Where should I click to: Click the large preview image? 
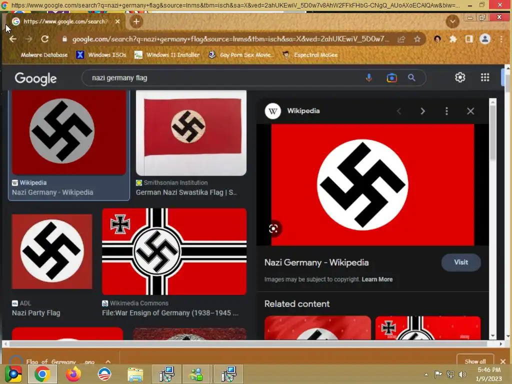tap(372, 185)
